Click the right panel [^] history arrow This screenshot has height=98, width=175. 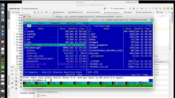click(x=148, y=26)
